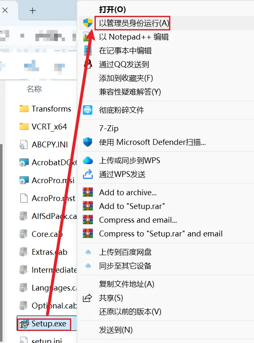
Task: Open a new tab with plus button
Action: click(x=32, y=10)
